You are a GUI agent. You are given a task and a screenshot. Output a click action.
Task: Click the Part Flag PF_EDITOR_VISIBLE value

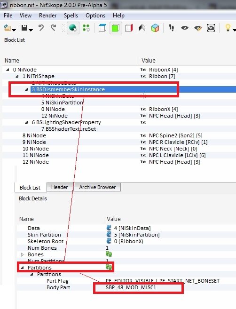(163, 281)
